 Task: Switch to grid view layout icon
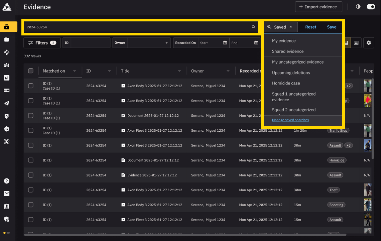click(356, 43)
